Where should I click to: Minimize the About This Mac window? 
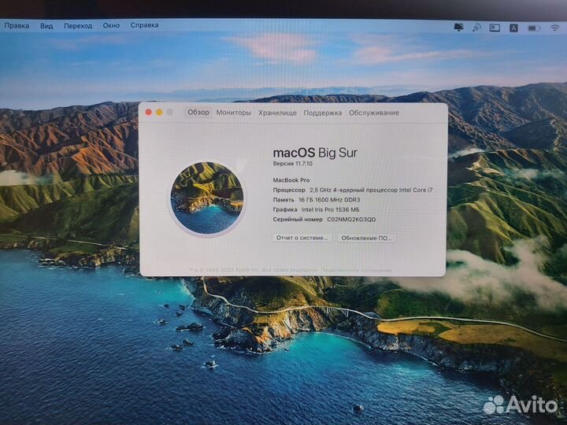[159, 113]
